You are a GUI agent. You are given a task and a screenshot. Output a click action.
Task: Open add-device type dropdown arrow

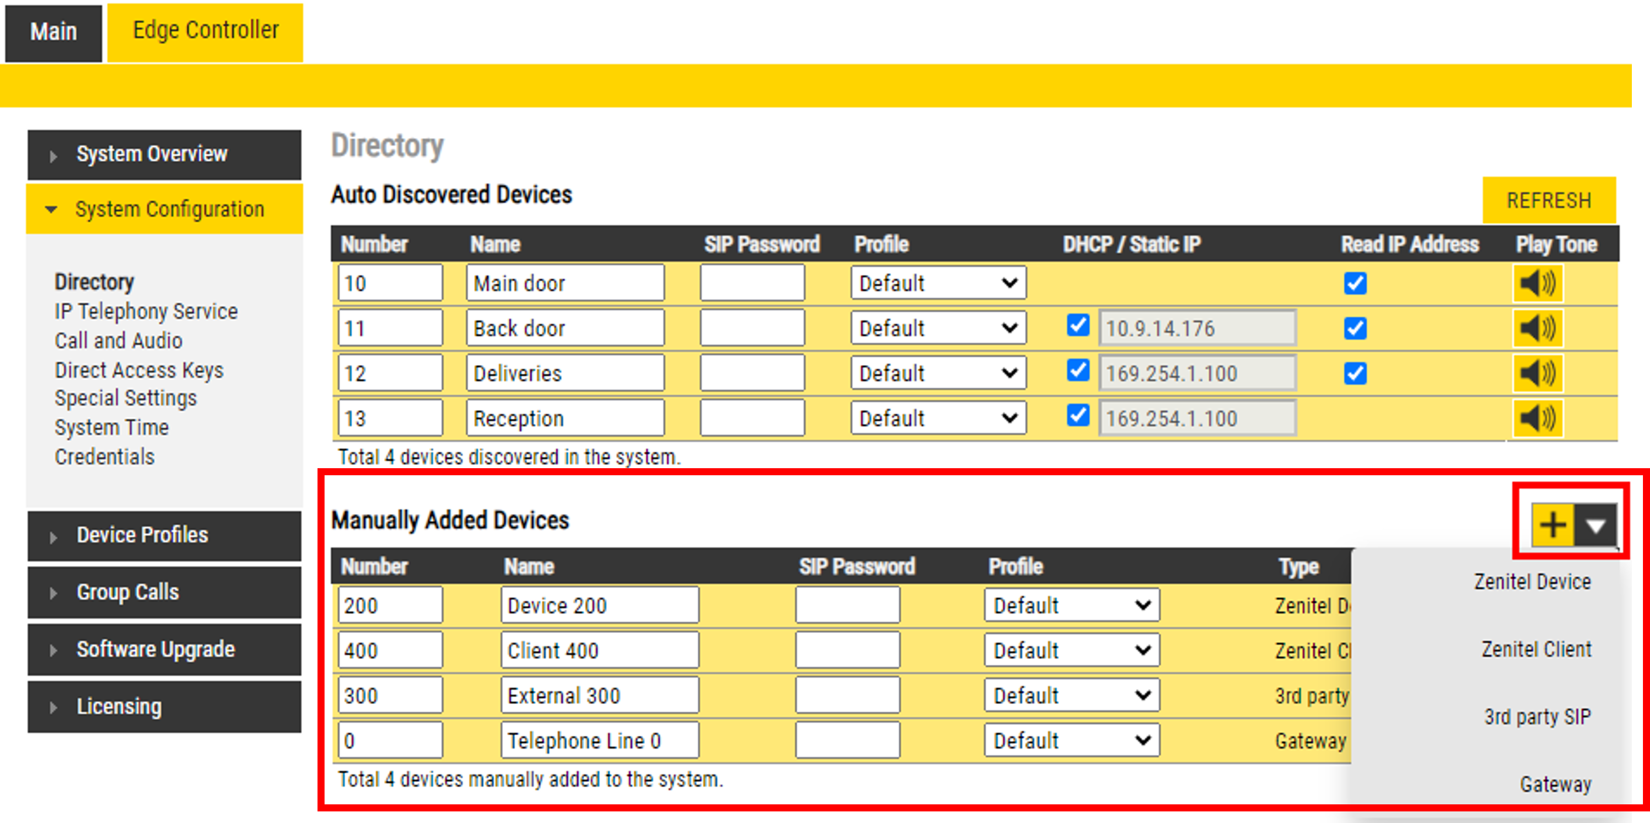pyautogui.click(x=1595, y=525)
